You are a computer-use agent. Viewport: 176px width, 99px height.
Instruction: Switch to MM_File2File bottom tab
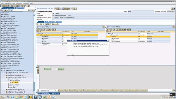tap(54, 94)
